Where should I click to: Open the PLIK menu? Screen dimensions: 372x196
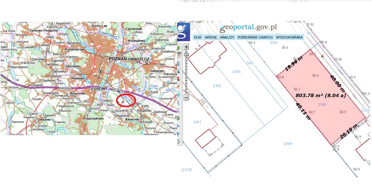click(x=198, y=37)
